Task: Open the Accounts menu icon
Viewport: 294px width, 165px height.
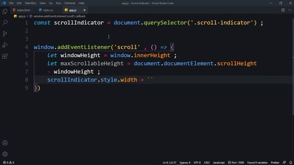Action: [x=5, y=143]
